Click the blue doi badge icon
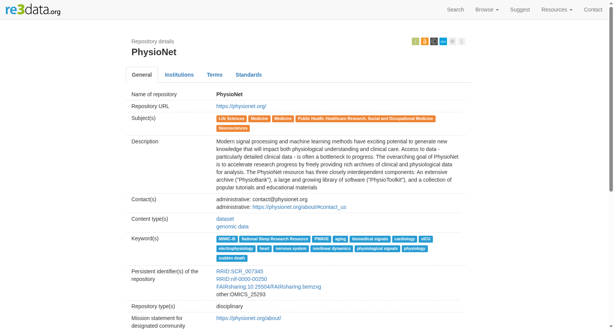 [443, 41]
